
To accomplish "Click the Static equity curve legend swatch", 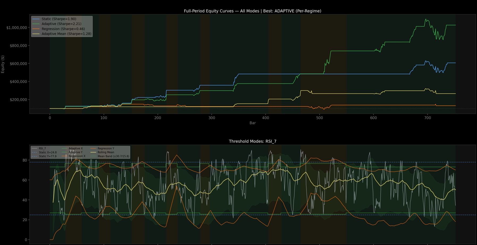I will click(x=36, y=19).
